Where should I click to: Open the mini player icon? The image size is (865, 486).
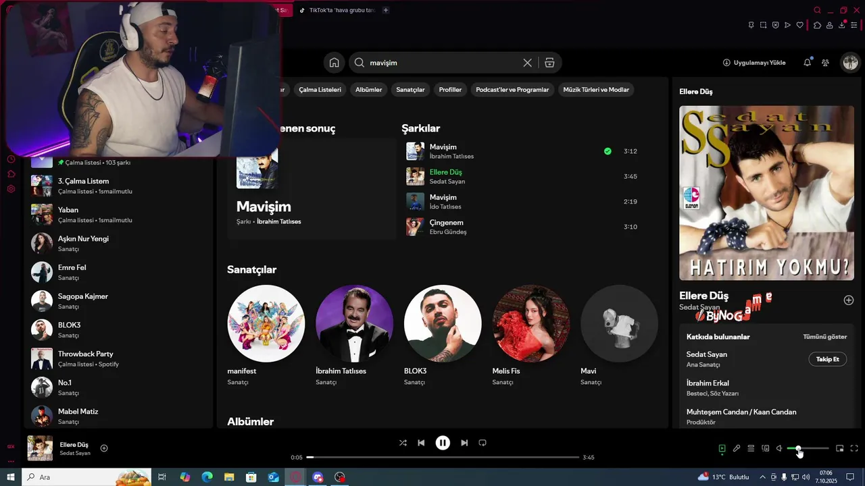tap(840, 448)
